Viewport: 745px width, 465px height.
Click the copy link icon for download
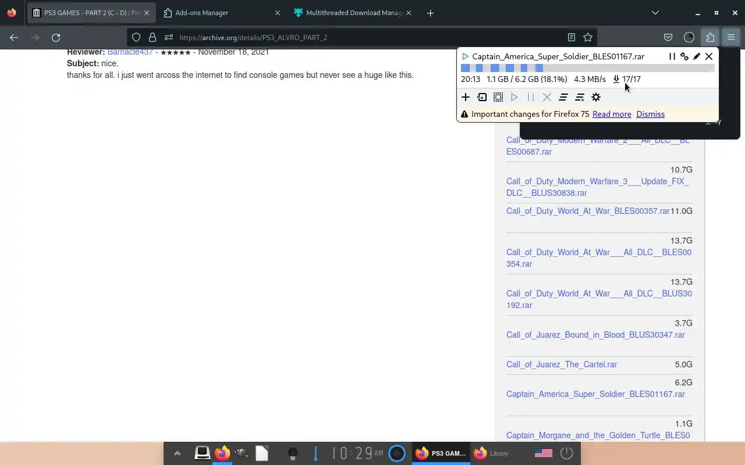pos(684,56)
